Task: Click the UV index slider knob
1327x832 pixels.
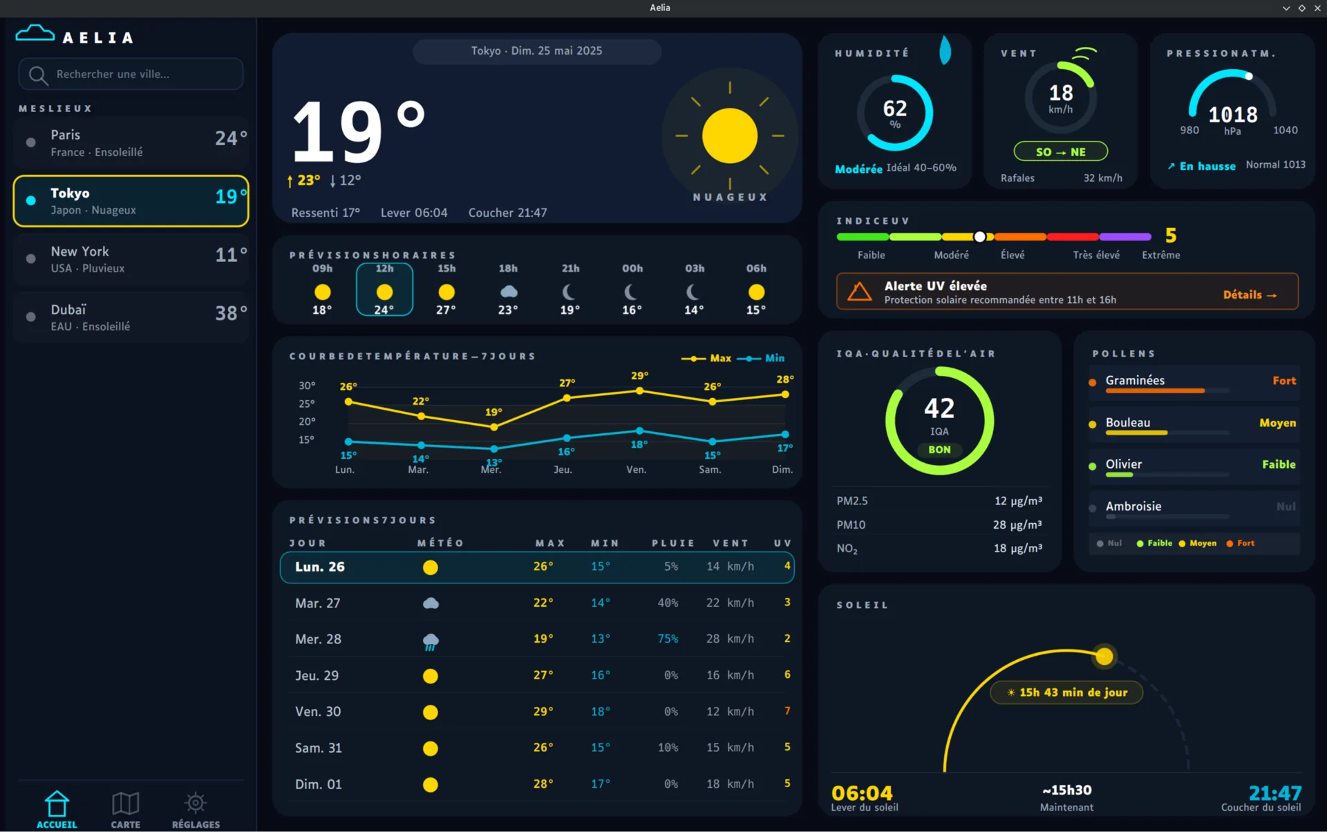Action: 979,237
